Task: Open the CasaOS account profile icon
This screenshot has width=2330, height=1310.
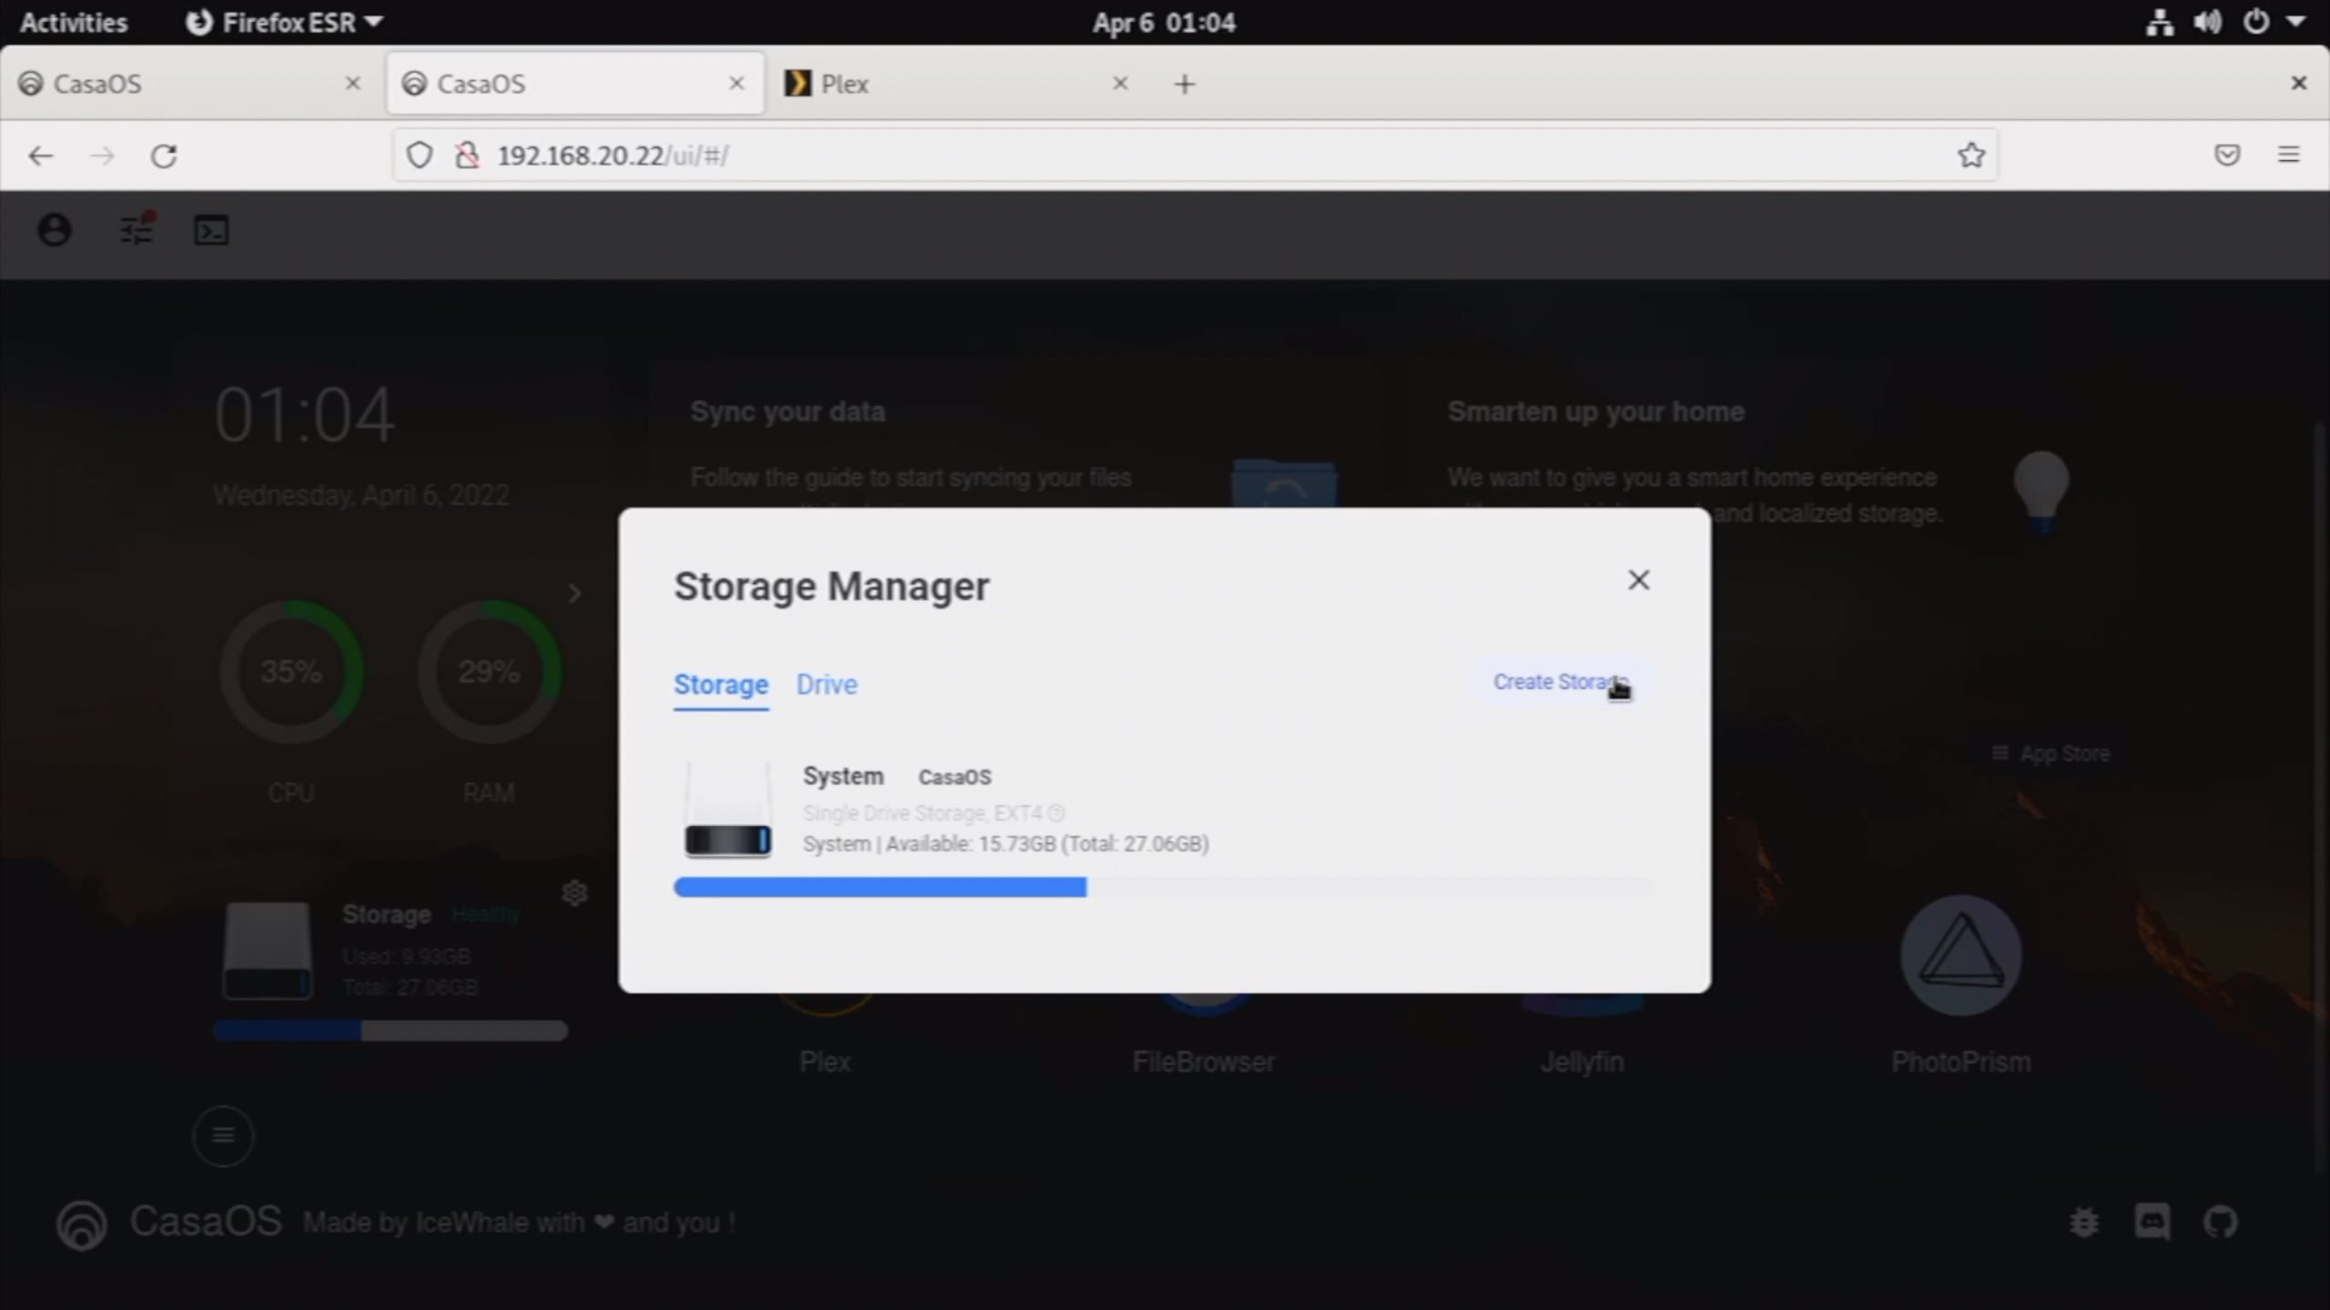Action: pyautogui.click(x=55, y=230)
